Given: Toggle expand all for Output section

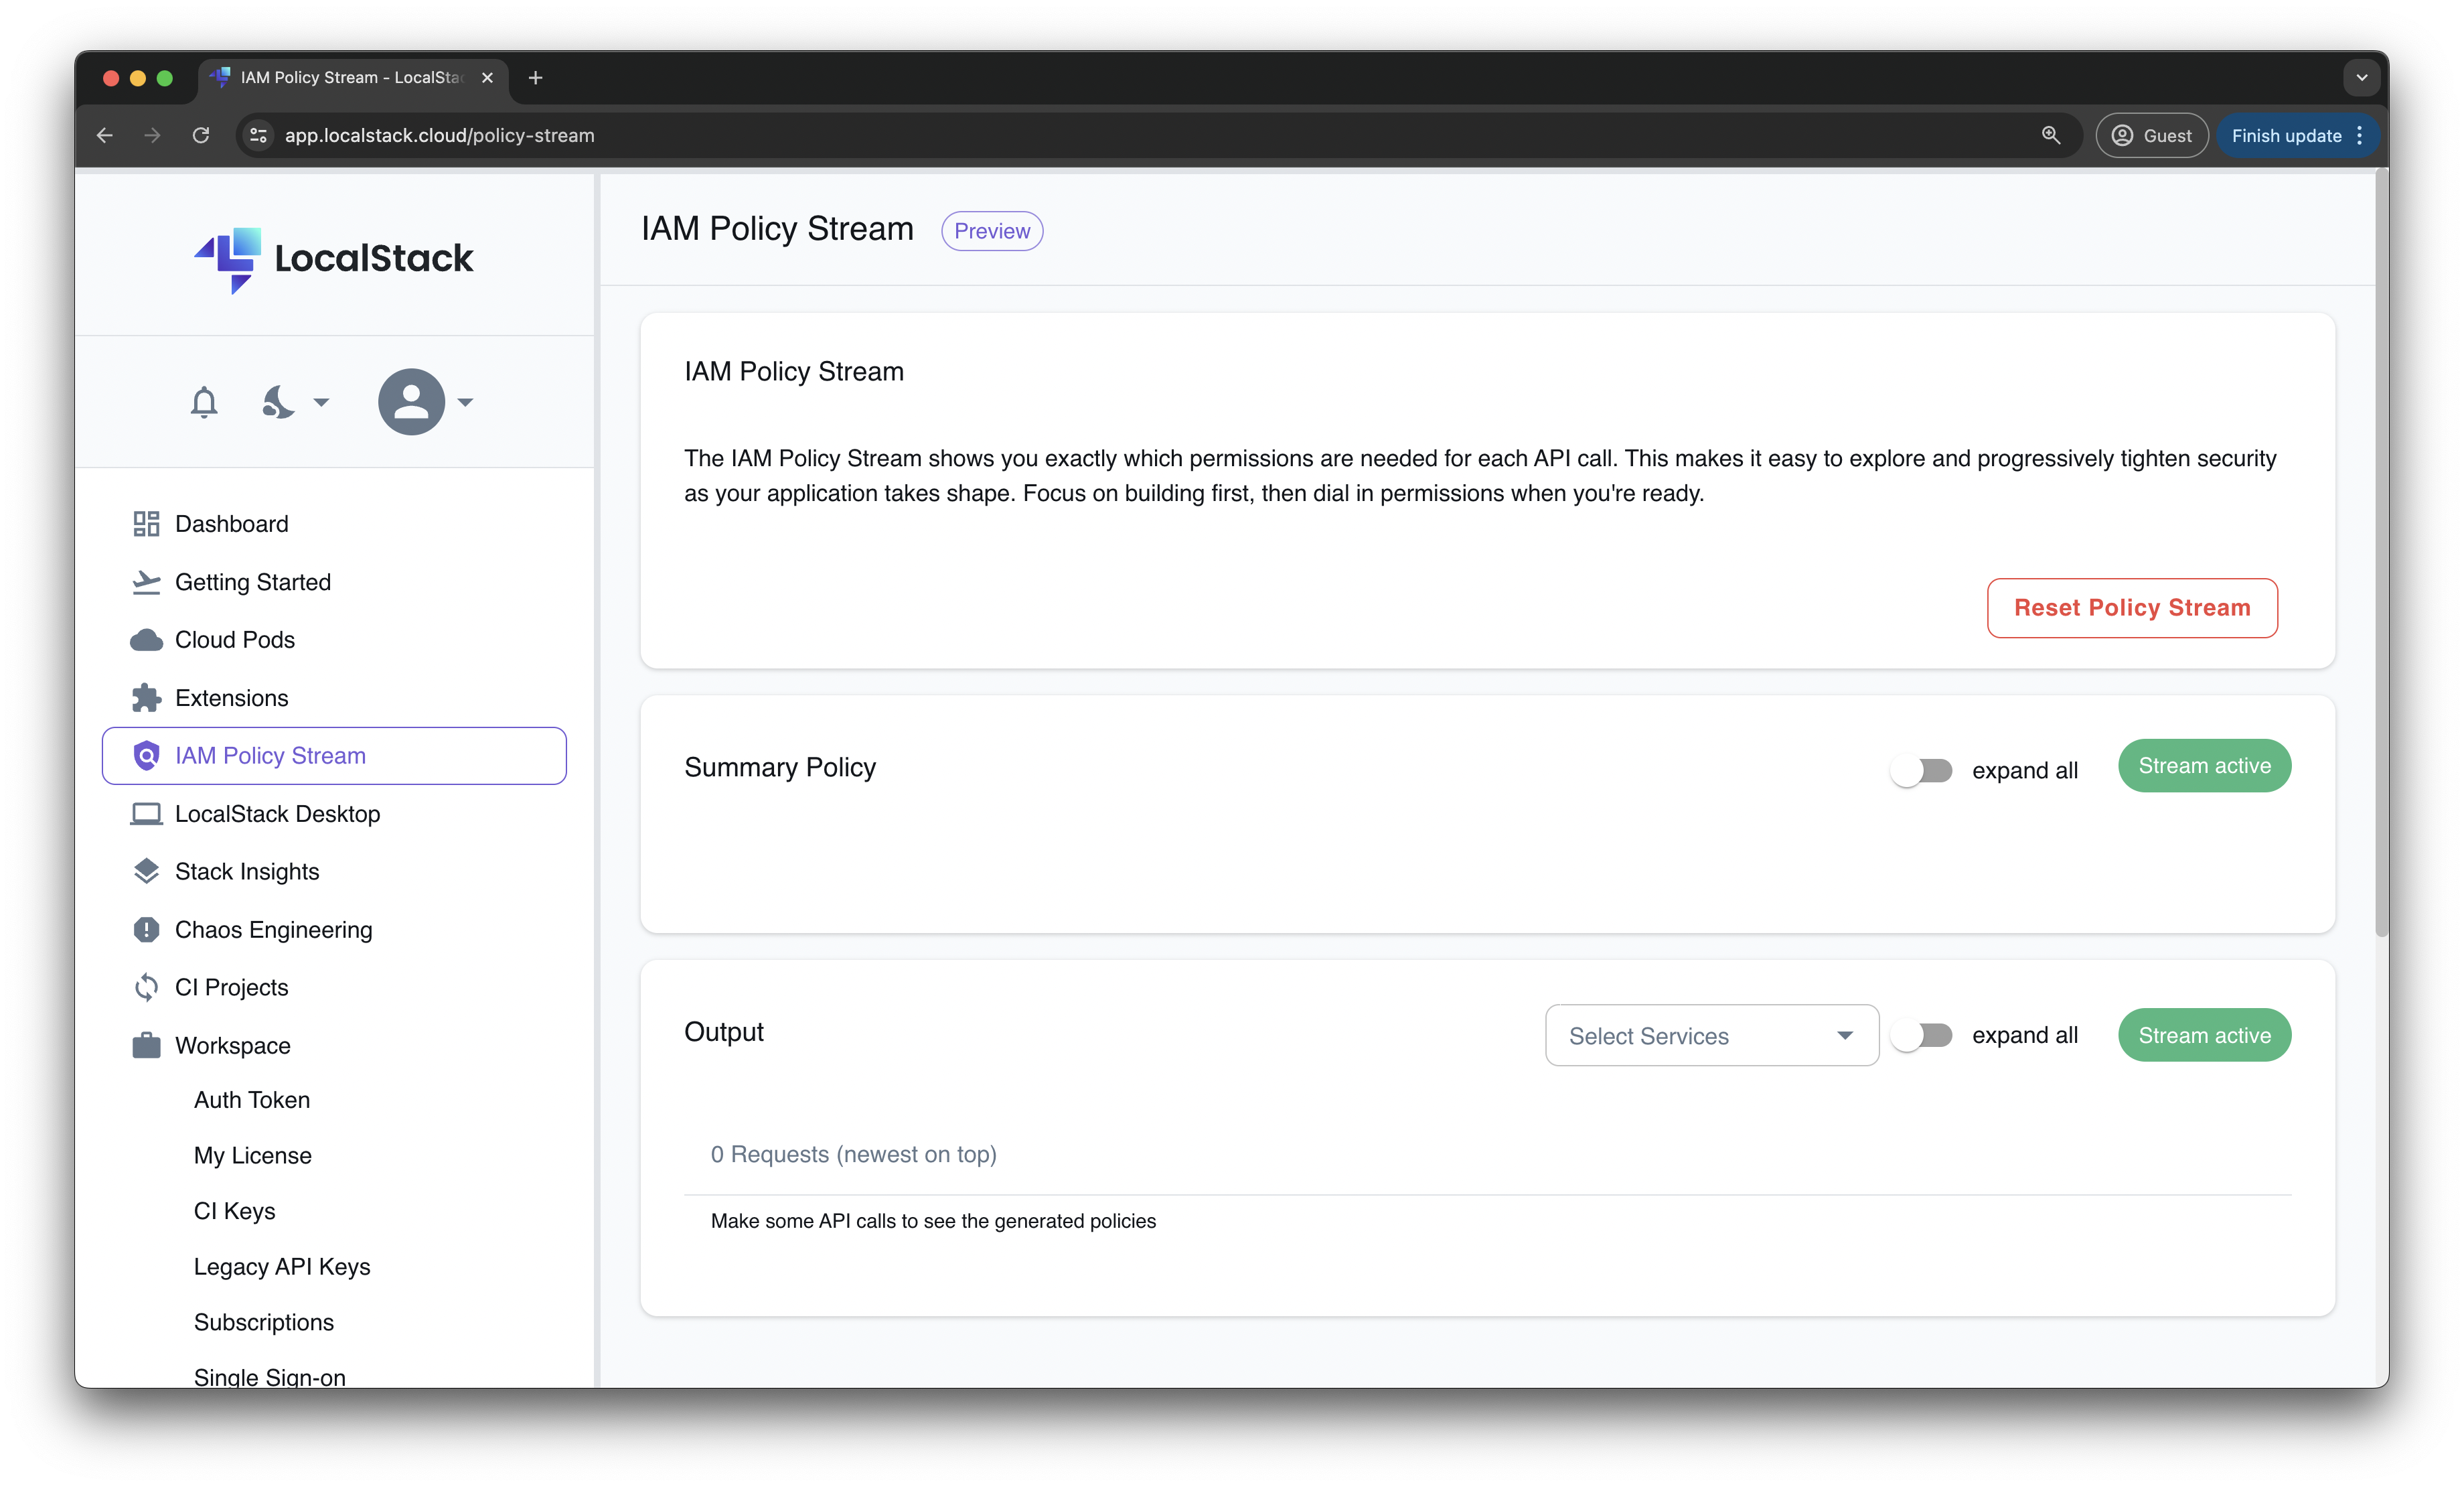Looking at the screenshot, I should click(1921, 1036).
